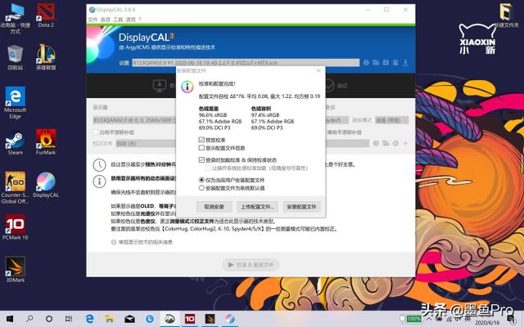524x327 pixels.
Task: Click the correction info icon beside the add icon
Action: click(x=376, y=143)
